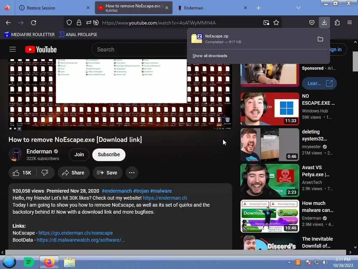Show hidden tray icons arrow

tap(289, 262)
